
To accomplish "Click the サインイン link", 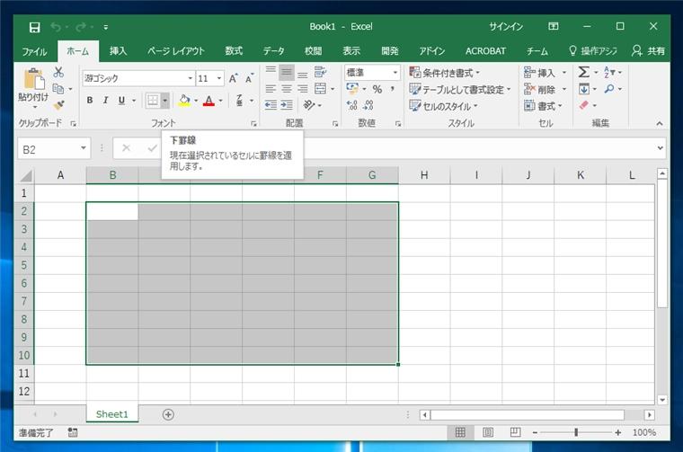I will tap(506, 27).
